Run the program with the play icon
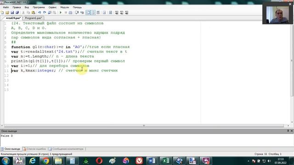Viewport: 294px width, 165px height. click(61, 12)
